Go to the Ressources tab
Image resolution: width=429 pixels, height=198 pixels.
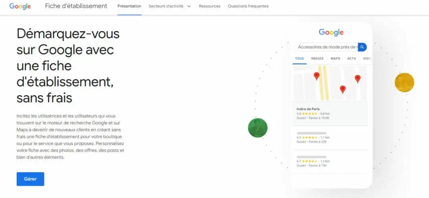click(210, 6)
